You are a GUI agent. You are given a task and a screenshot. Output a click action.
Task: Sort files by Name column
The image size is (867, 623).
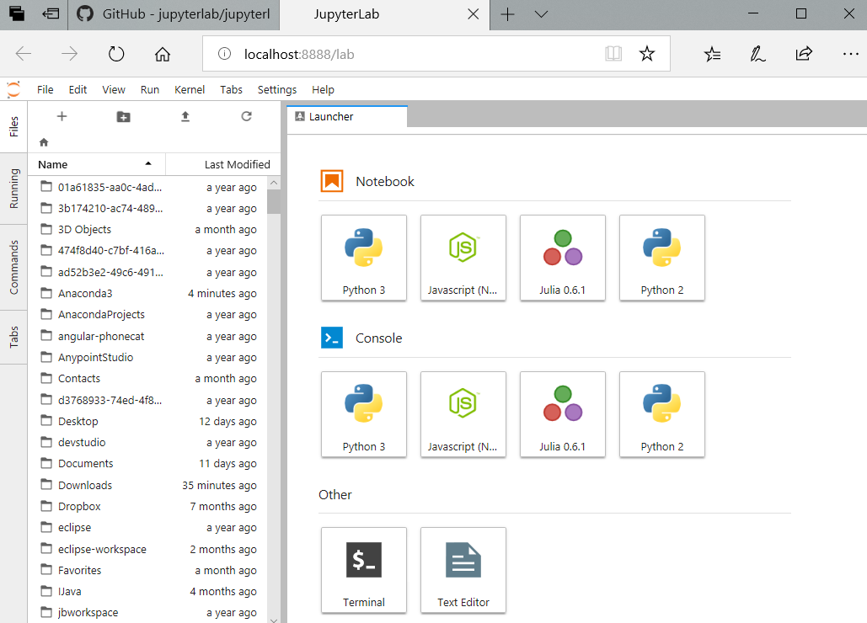(96, 164)
